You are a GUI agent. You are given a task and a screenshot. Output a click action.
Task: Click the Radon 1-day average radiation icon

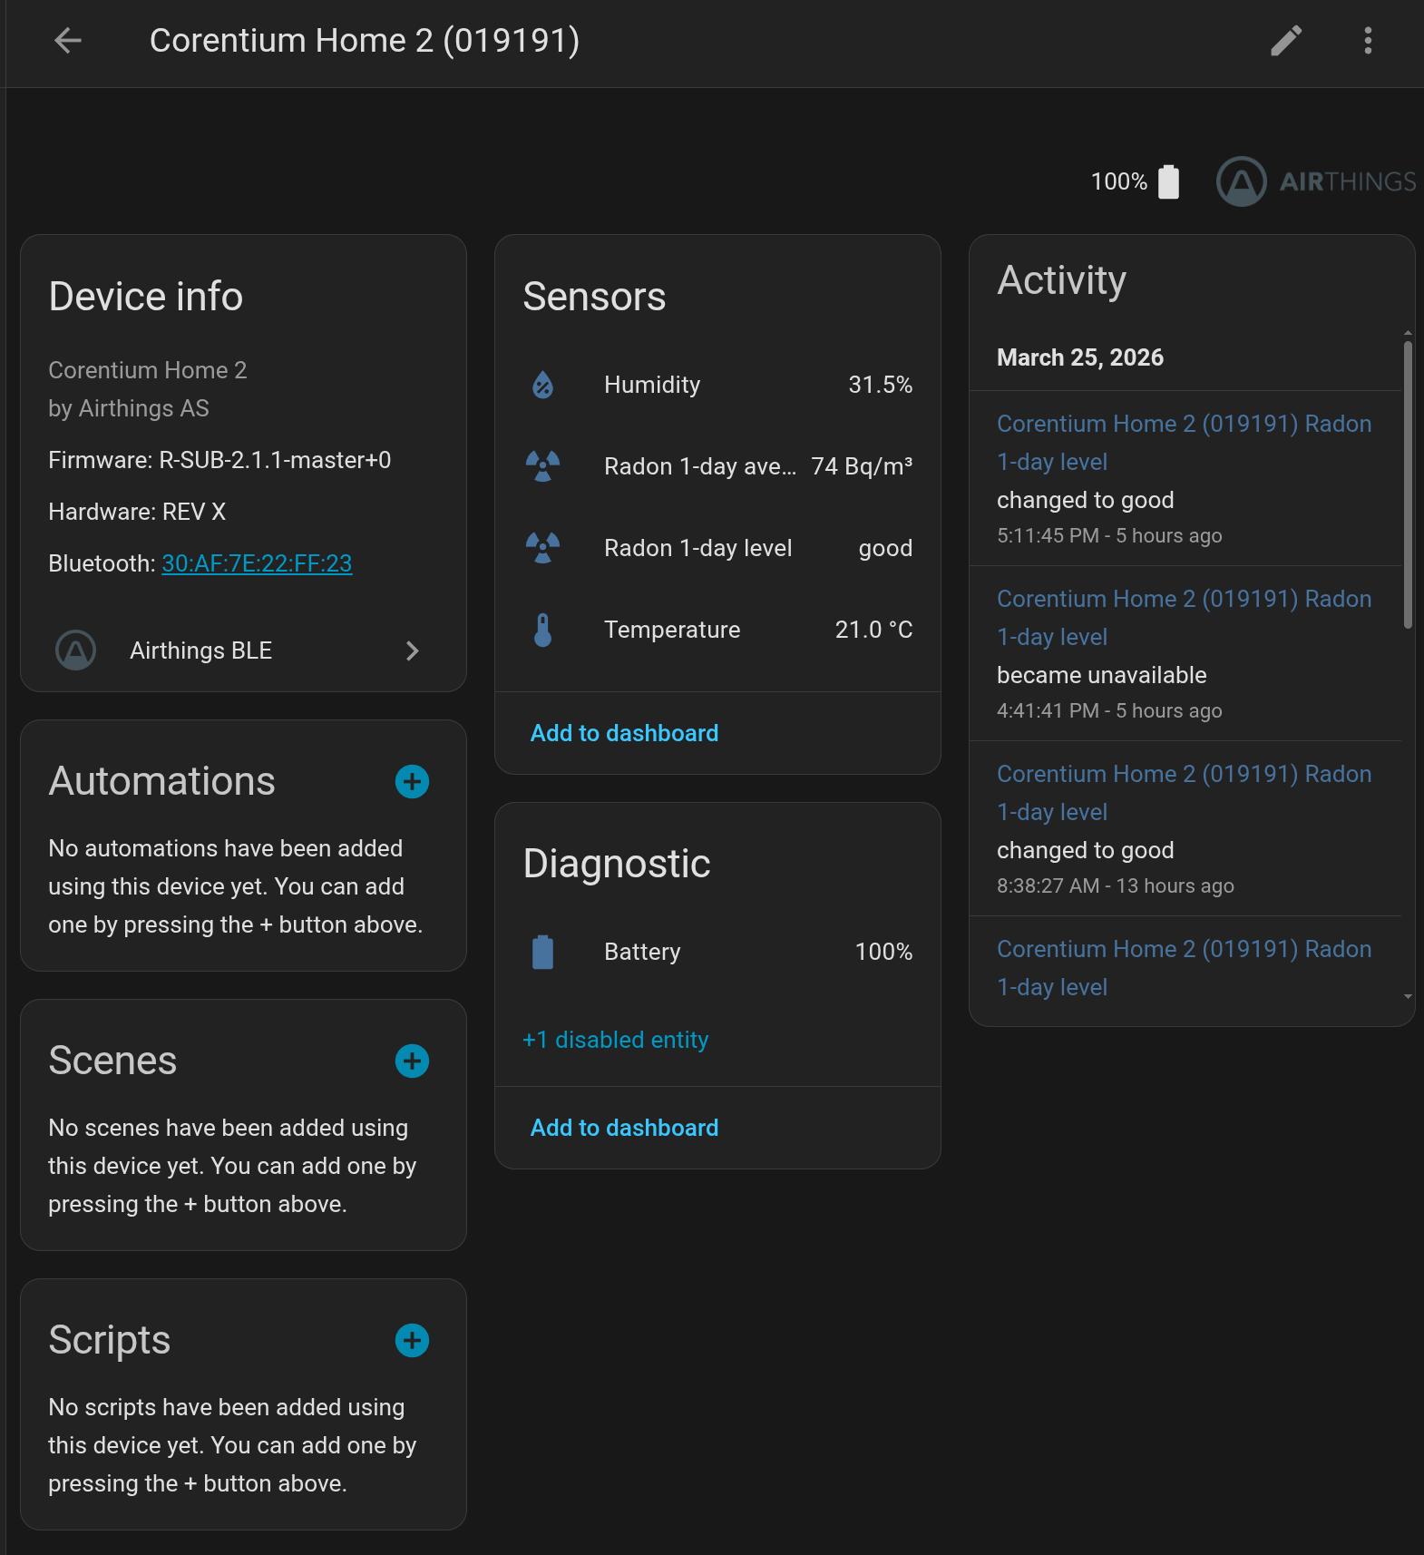coord(542,466)
